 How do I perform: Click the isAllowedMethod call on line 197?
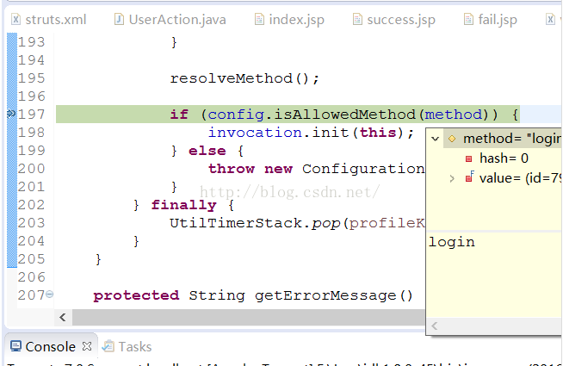point(344,115)
